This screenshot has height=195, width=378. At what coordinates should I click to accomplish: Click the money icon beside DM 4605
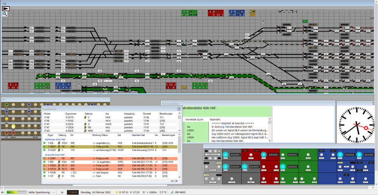pos(172,192)
